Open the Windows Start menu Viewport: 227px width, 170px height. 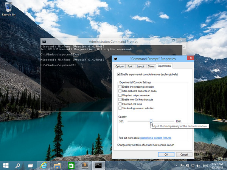click(x=6, y=165)
